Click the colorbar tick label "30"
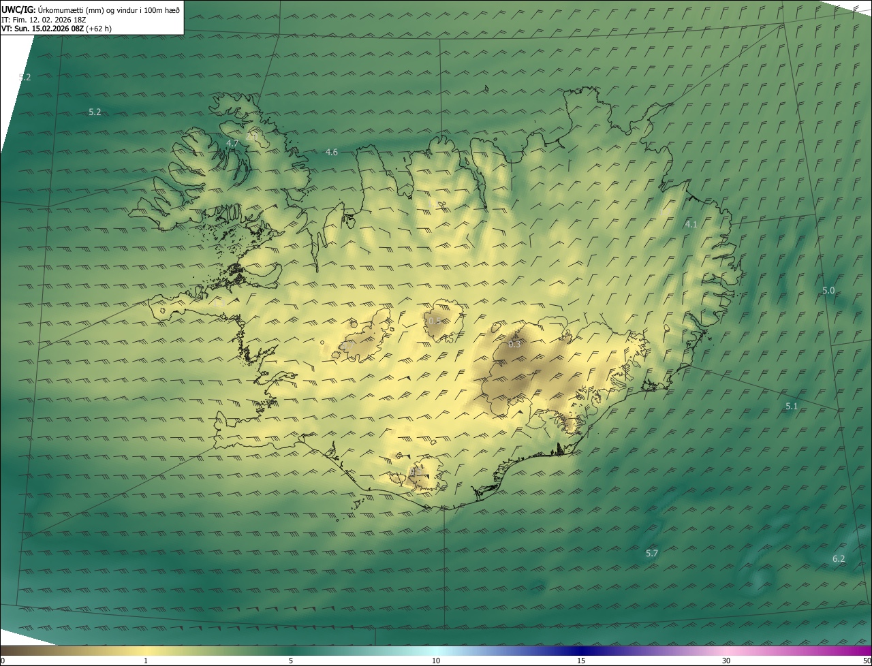This screenshot has height=666, width=872. pyautogui.click(x=726, y=661)
